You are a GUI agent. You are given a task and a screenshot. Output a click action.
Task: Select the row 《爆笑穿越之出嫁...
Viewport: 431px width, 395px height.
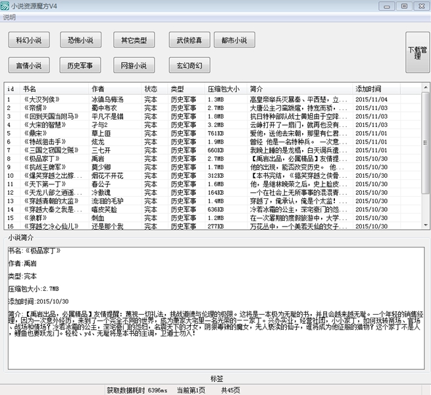point(213,176)
